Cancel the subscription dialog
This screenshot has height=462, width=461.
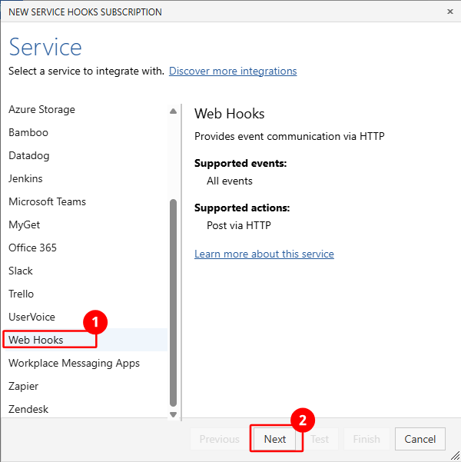pyautogui.click(x=420, y=439)
